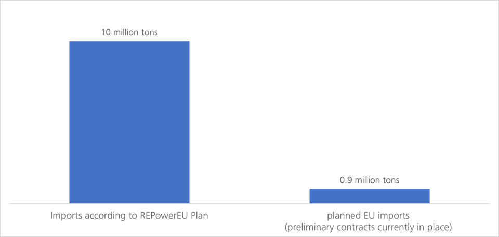Select the "(preliminary contracts currently in place)" text

point(370,227)
